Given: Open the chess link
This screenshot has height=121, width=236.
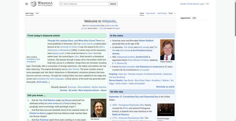Looking at the screenshot, I should click(90, 53).
